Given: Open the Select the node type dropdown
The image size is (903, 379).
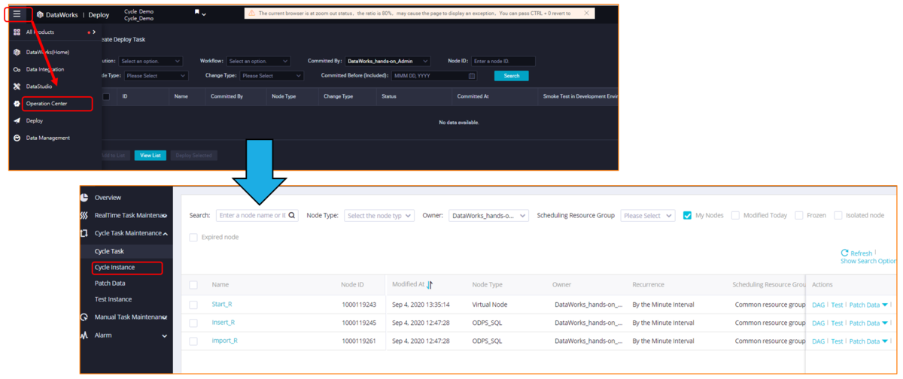Looking at the screenshot, I should (379, 215).
